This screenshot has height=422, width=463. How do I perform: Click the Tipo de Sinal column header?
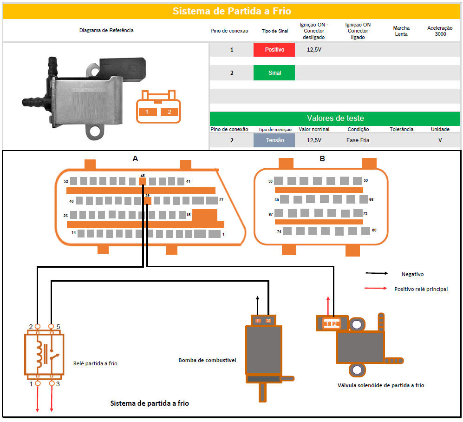pyautogui.click(x=275, y=31)
